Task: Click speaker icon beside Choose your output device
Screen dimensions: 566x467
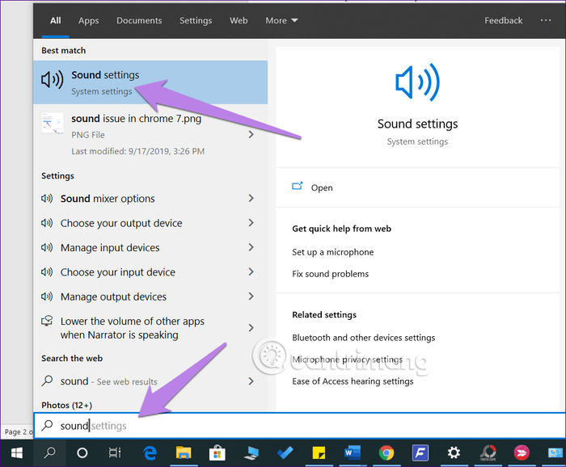Action: [x=47, y=223]
